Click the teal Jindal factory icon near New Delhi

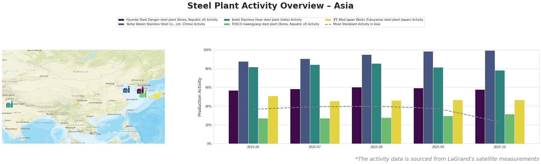point(9,104)
